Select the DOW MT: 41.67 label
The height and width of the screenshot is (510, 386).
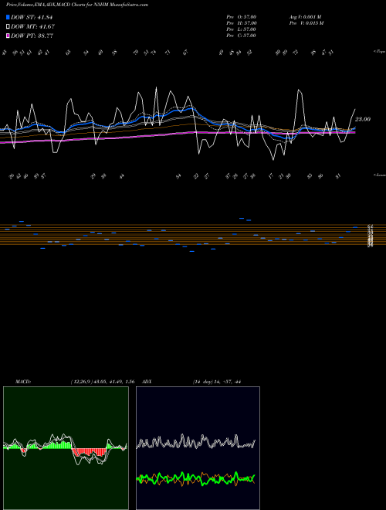click(32, 27)
